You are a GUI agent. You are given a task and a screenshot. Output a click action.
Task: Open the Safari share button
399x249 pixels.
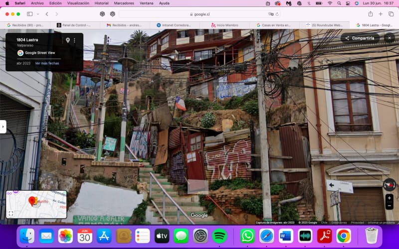(x=371, y=14)
